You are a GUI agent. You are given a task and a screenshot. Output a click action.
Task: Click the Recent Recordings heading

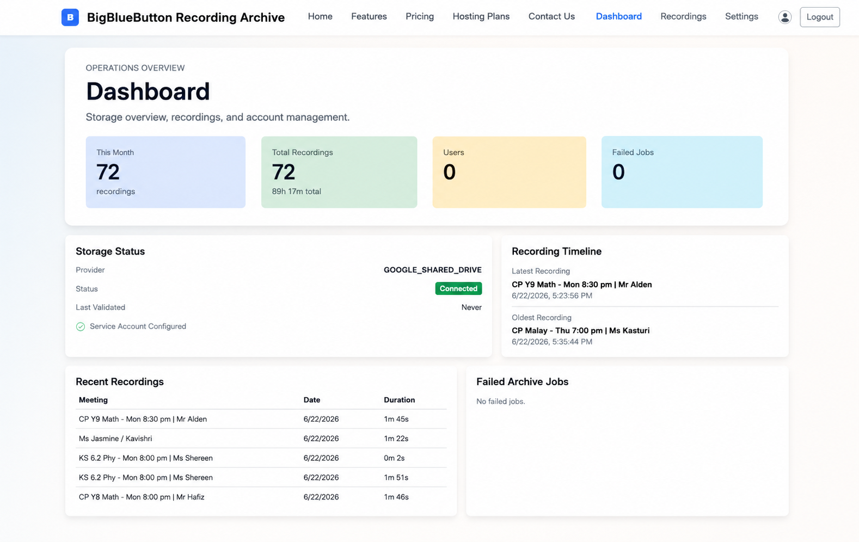(x=120, y=382)
